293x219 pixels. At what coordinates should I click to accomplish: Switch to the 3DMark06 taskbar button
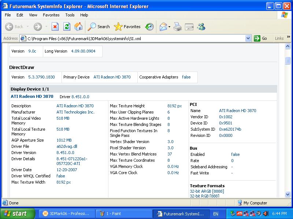[66, 214]
